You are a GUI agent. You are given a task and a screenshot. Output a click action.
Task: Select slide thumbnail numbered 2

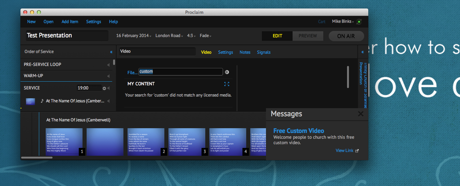tap(146, 142)
